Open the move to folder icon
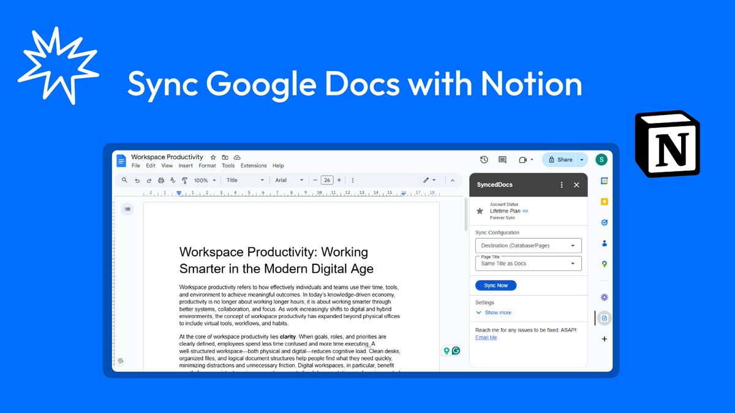The height and width of the screenshot is (413, 735). (225, 158)
